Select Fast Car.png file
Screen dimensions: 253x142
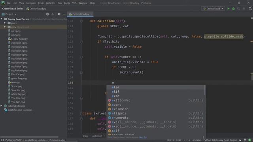click(x=17, y=75)
